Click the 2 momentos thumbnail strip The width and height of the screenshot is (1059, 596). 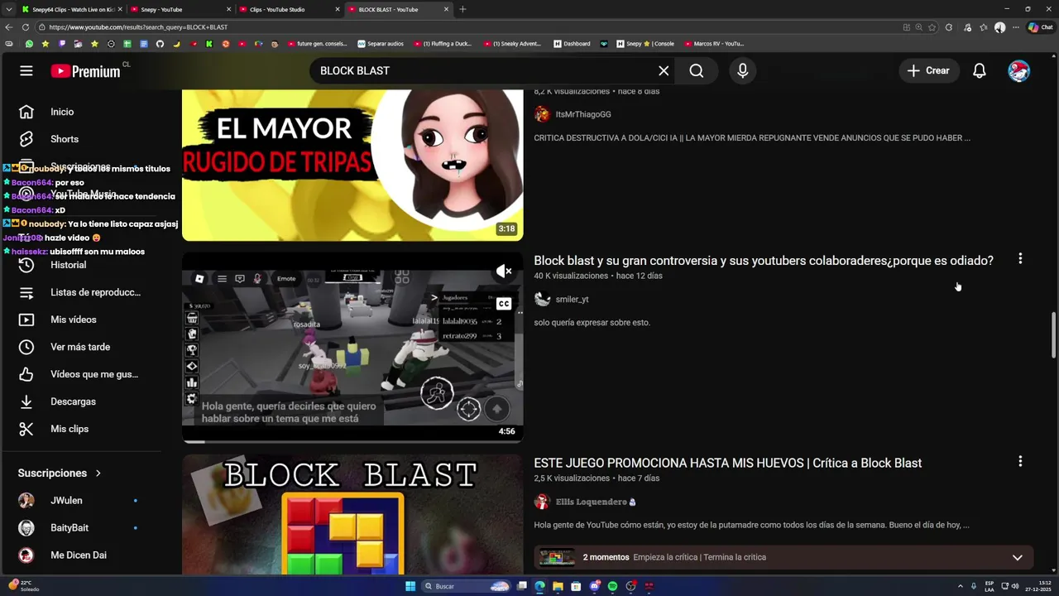557,557
